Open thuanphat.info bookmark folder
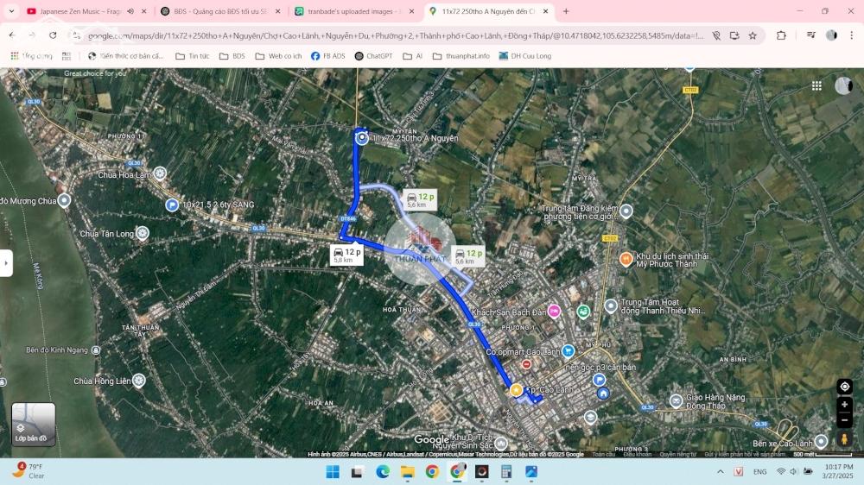864x485 pixels. pyautogui.click(x=461, y=56)
